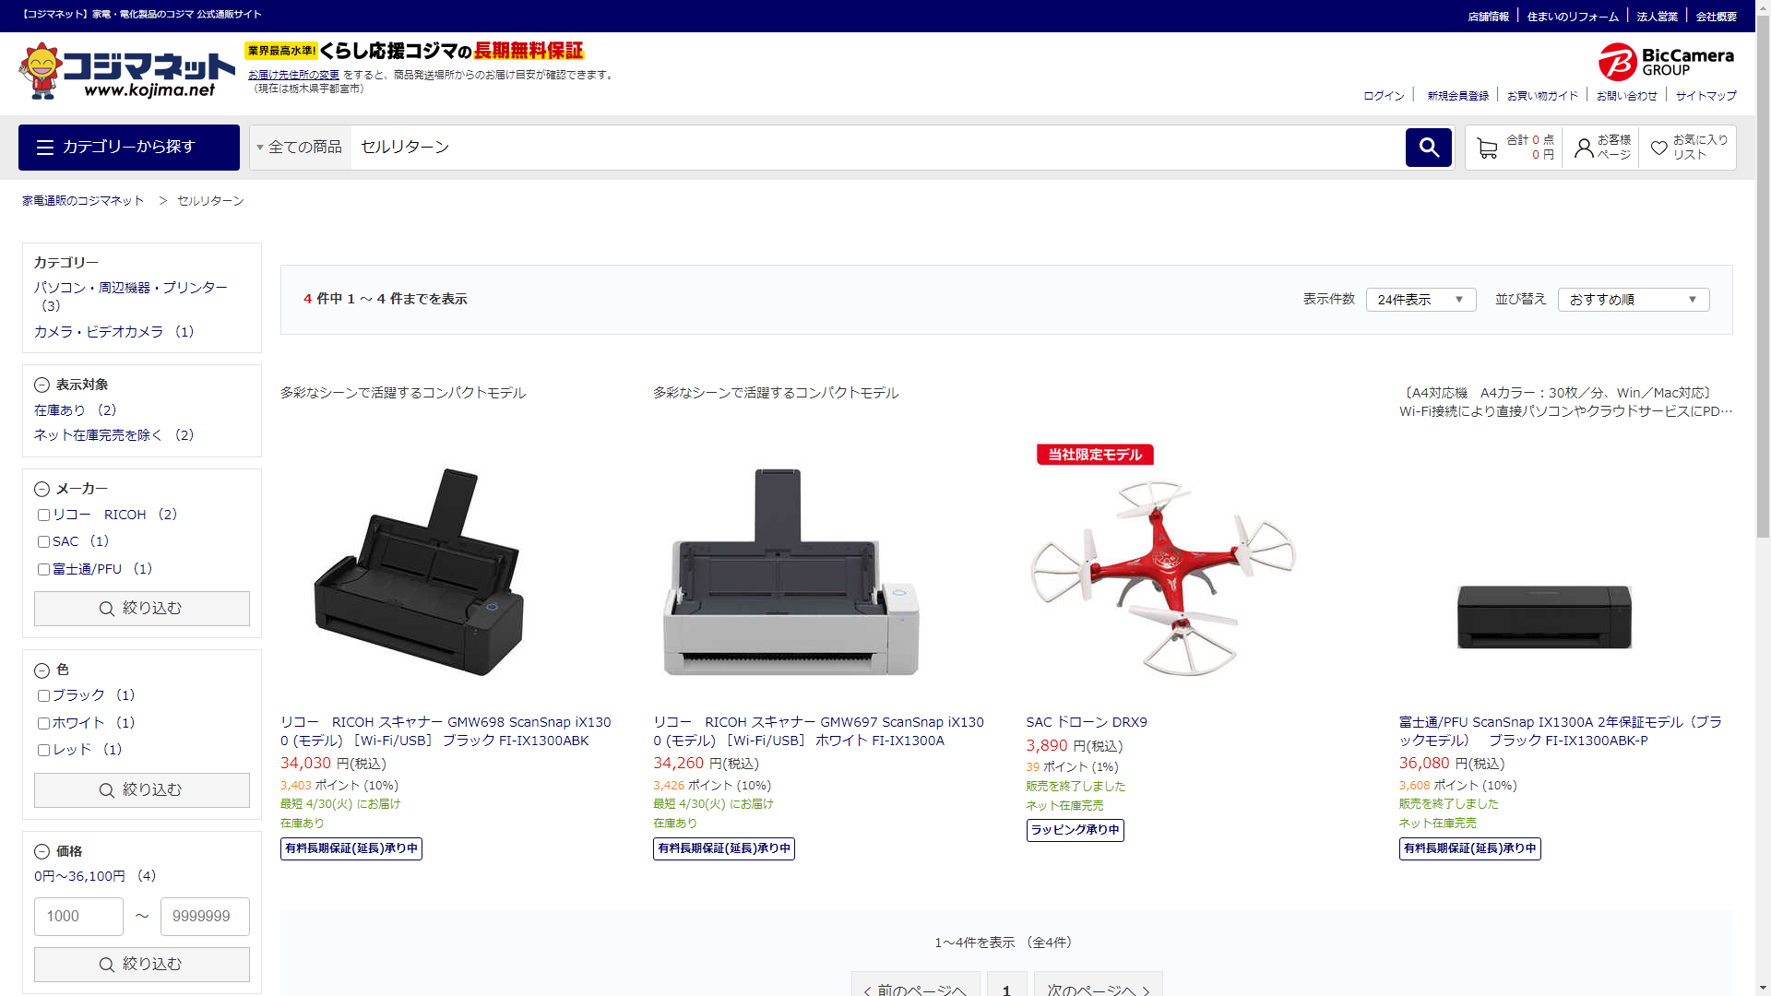Check the ブラック color checkbox
The image size is (1771, 996).
point(43,696)
